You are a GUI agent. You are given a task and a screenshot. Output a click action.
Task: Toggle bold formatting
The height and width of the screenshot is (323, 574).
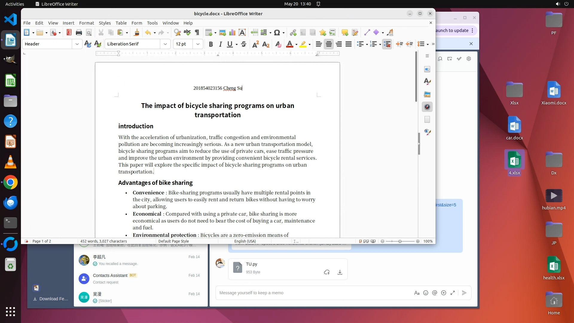pos(211,44)
